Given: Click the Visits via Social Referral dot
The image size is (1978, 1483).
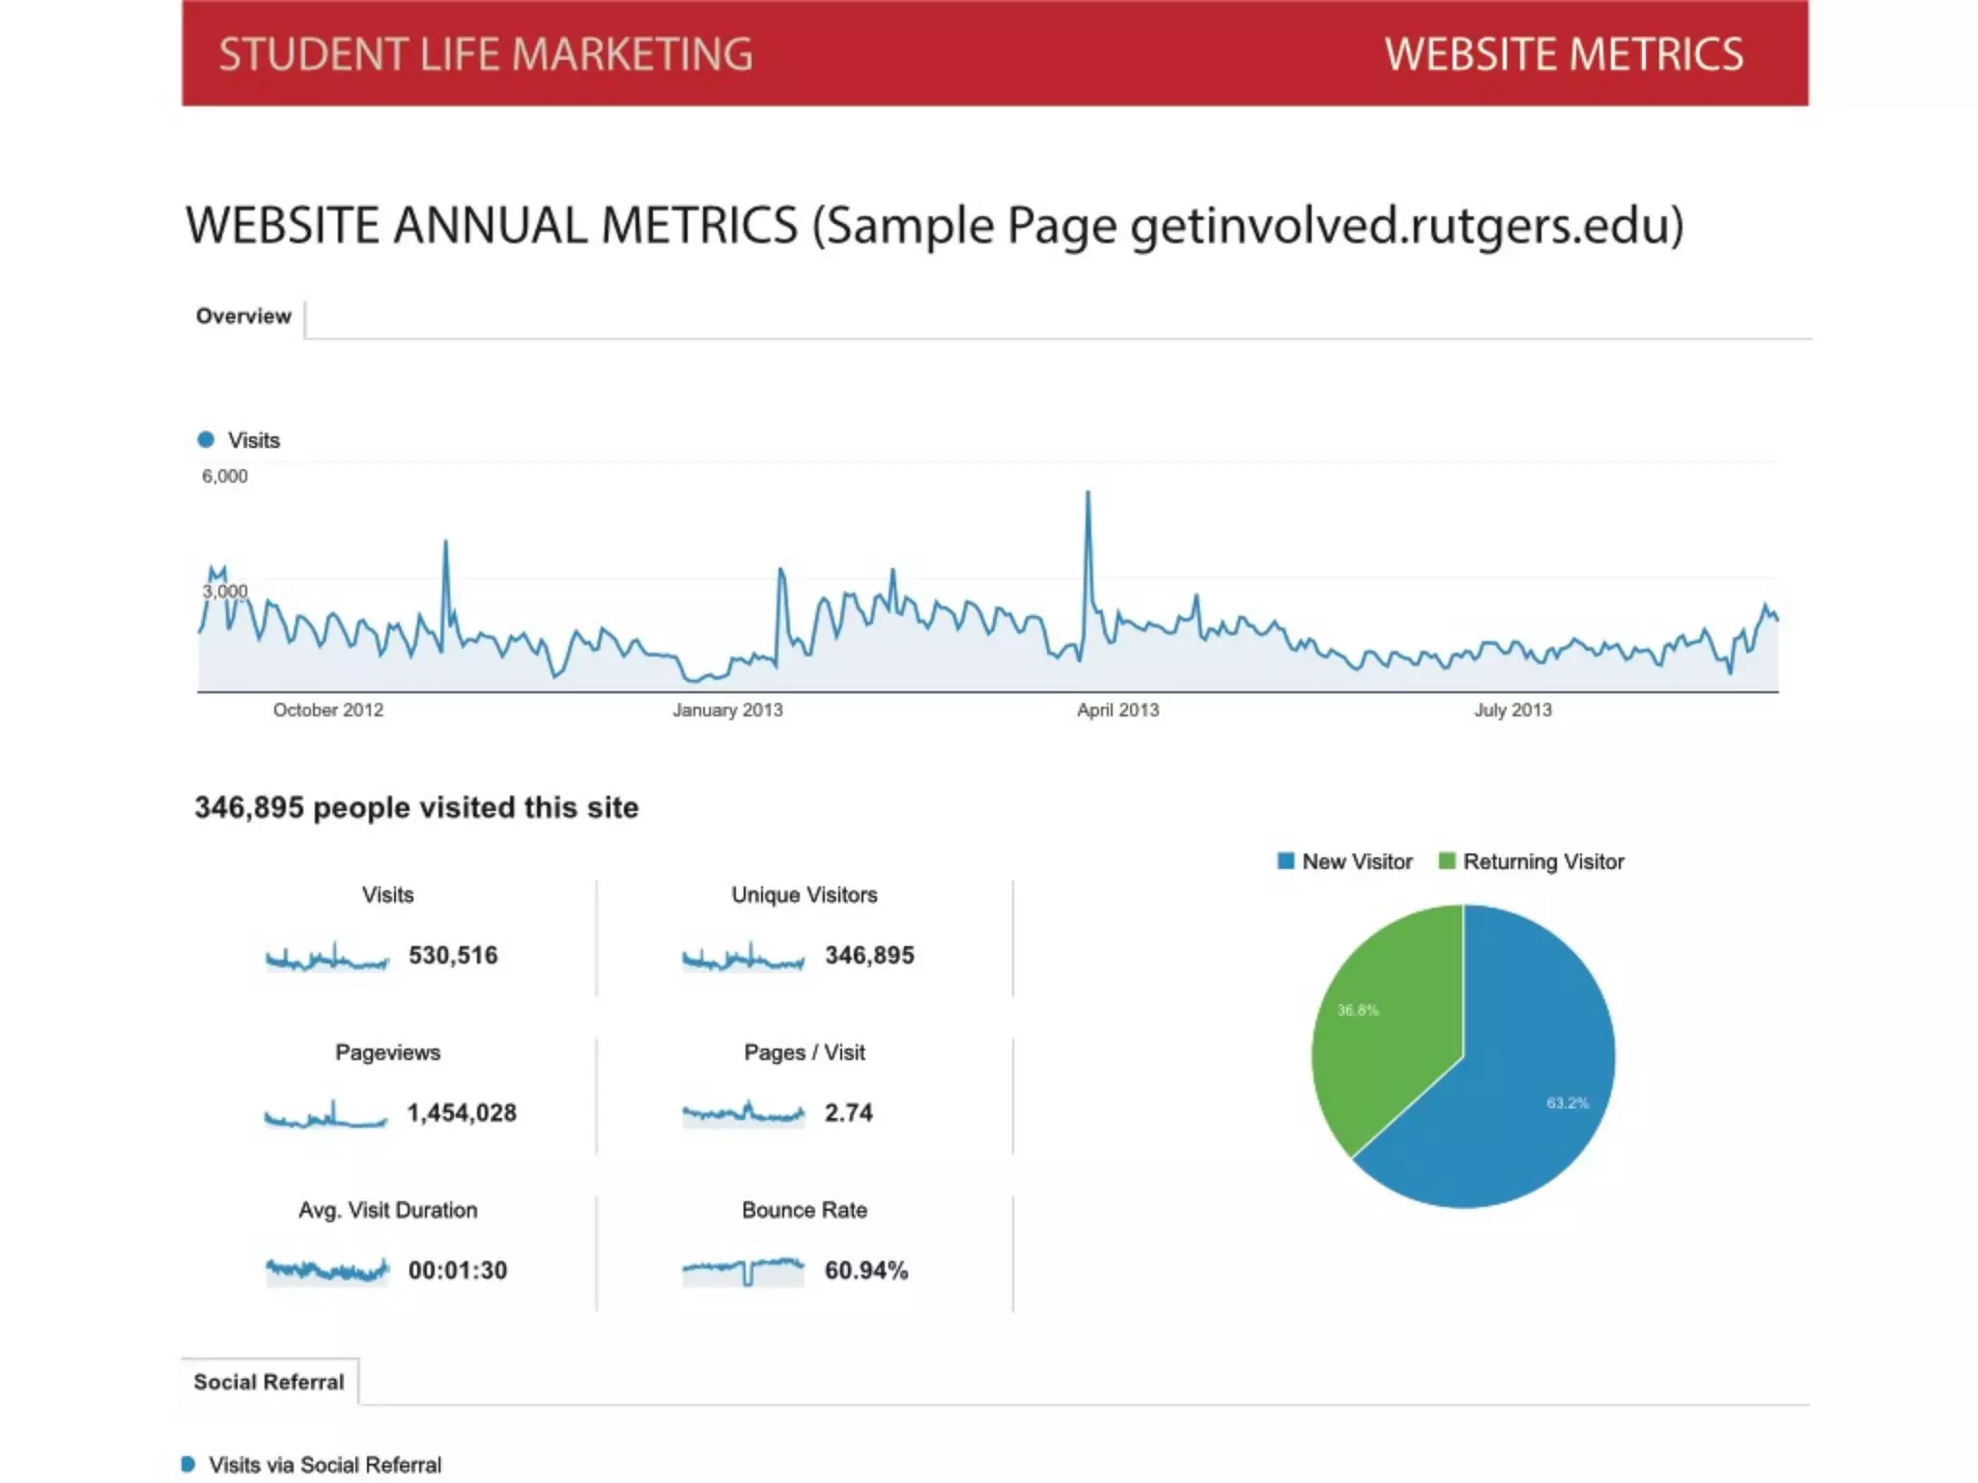Looking at the screenshot, I should coord(188,1464).
